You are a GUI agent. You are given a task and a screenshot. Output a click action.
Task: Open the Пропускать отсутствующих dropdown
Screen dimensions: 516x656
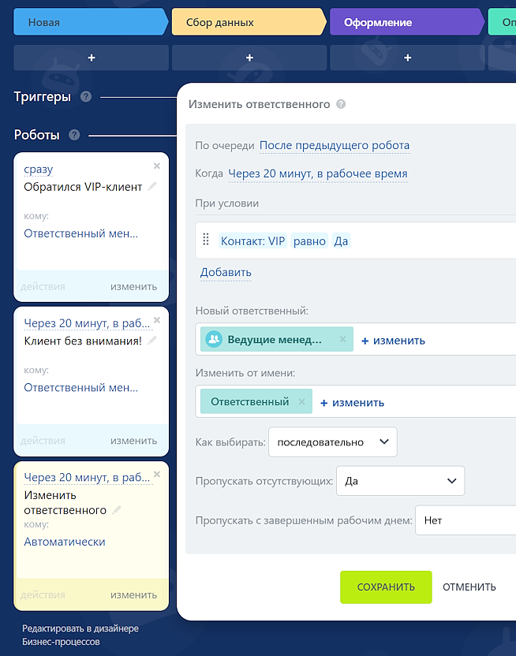pos(401,481)
